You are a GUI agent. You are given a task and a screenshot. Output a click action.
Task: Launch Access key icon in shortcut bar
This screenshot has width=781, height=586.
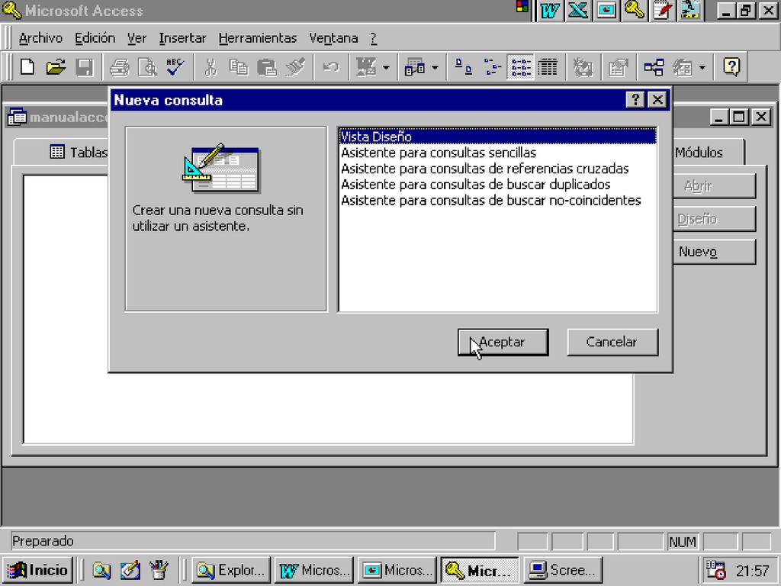635,10
